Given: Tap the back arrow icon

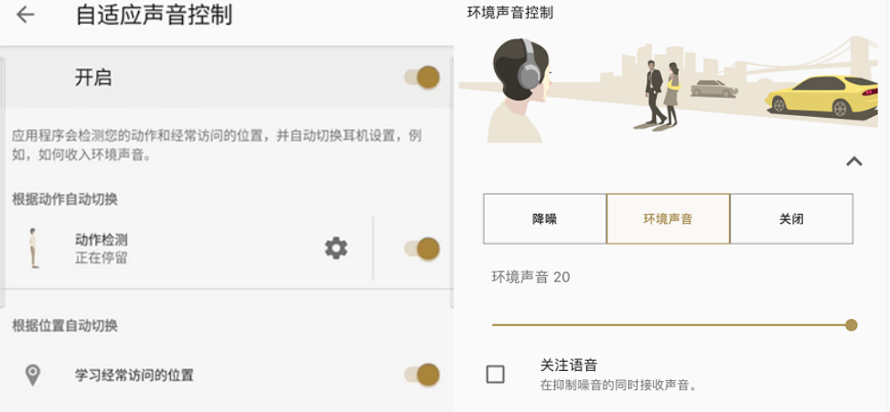Looking at the screenshot, I should pos(26,15).
